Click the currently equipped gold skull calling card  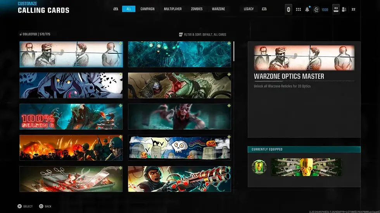point(306,167)
